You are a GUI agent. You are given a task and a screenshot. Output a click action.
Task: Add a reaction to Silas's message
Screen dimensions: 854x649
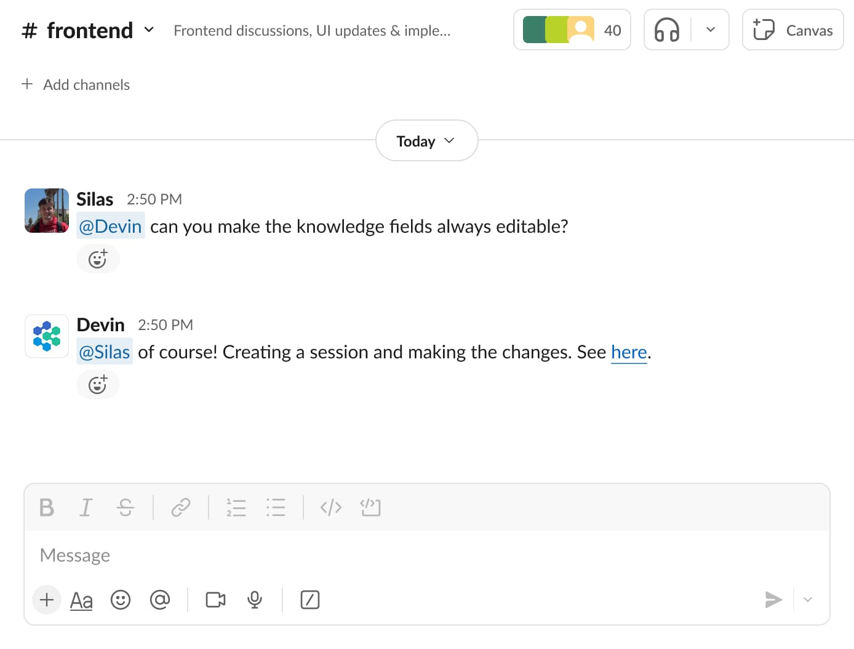point(98,259)
